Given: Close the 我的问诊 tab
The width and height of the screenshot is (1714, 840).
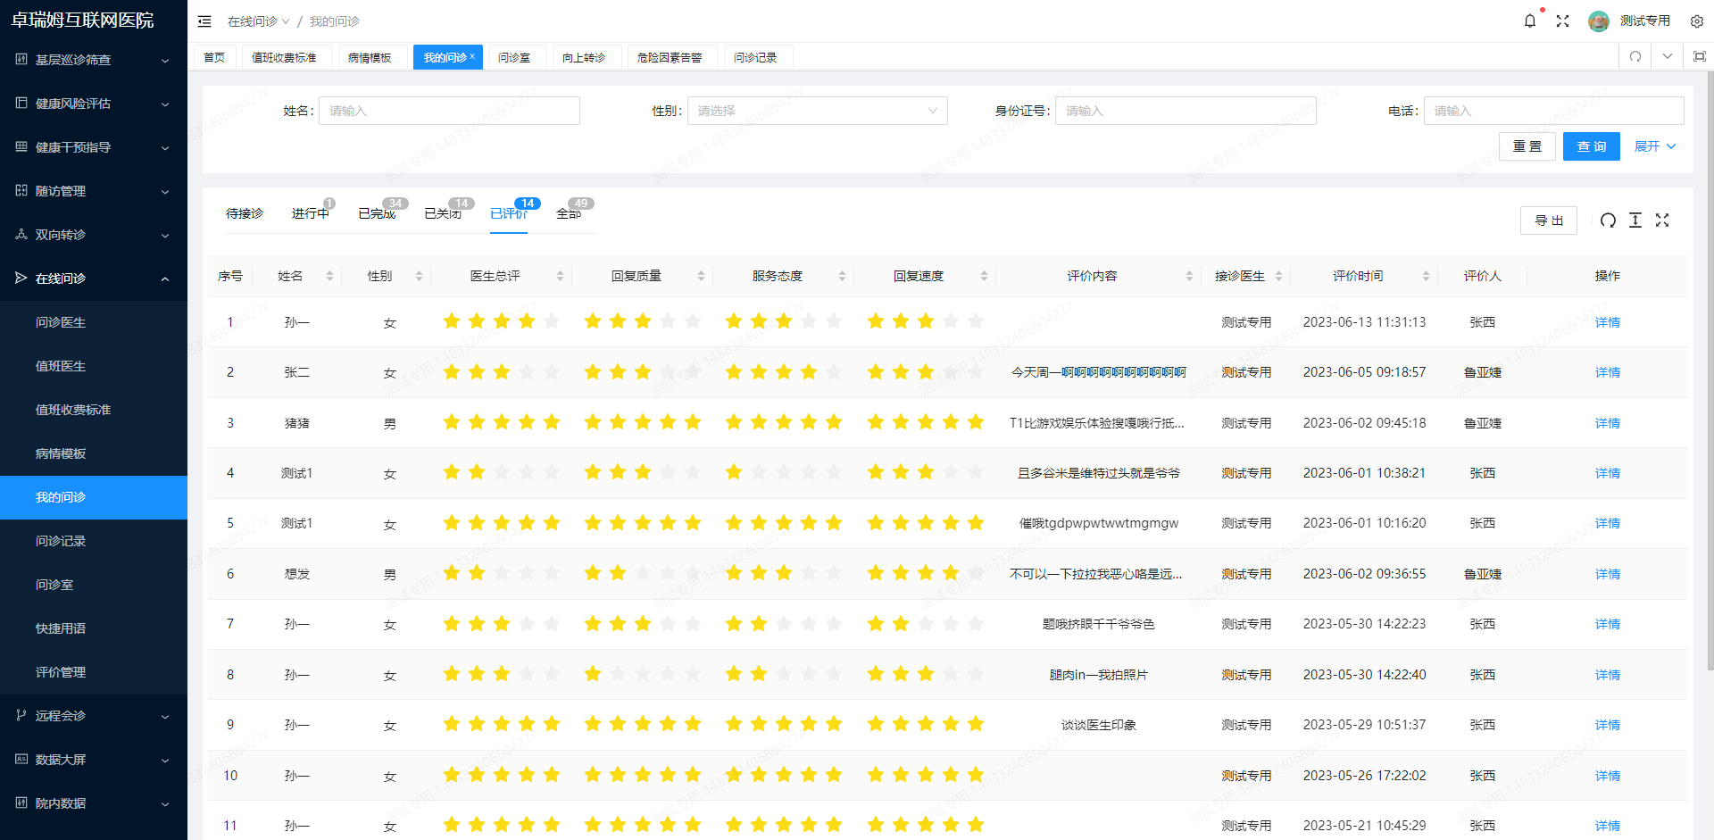Looking at the screenshot, I should [472, 56].
